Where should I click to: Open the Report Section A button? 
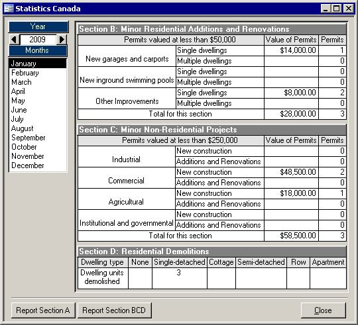(43, 310)
